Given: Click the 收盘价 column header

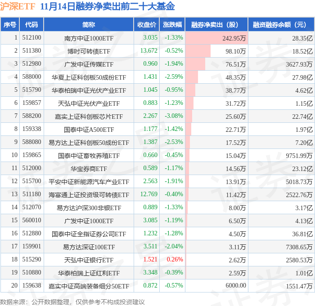Looking at the screenshot, I should pos(147,24).
